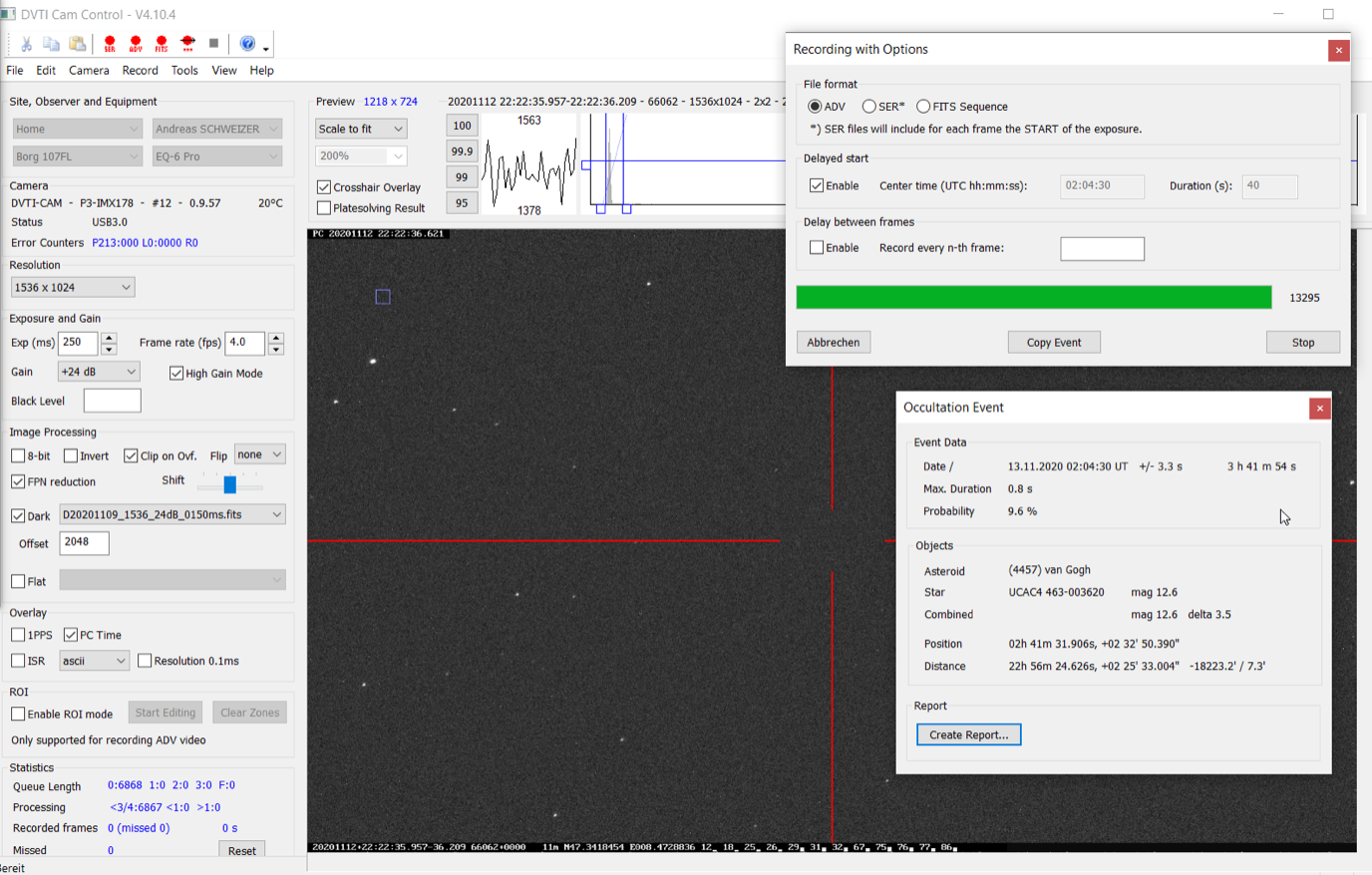The width and height of the screenshot is (1372, 875).
Task: Open record with options toolbar icon
Action: [x=187, y=44]
